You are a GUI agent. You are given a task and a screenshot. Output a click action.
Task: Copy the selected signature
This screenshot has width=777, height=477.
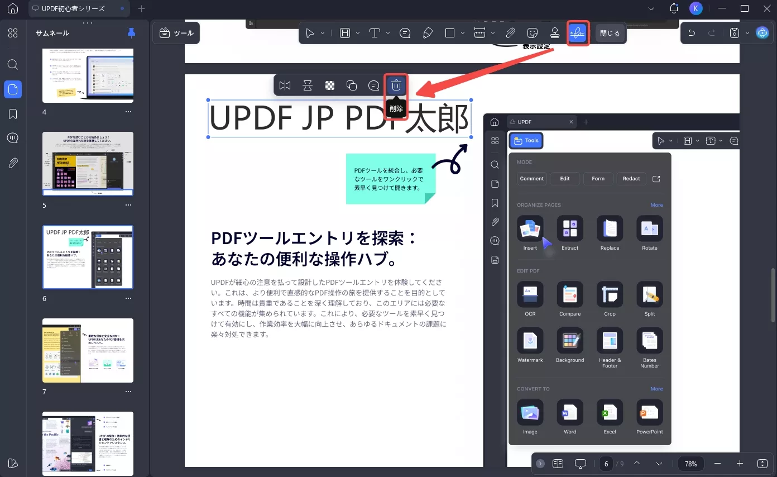coord(352,85)
